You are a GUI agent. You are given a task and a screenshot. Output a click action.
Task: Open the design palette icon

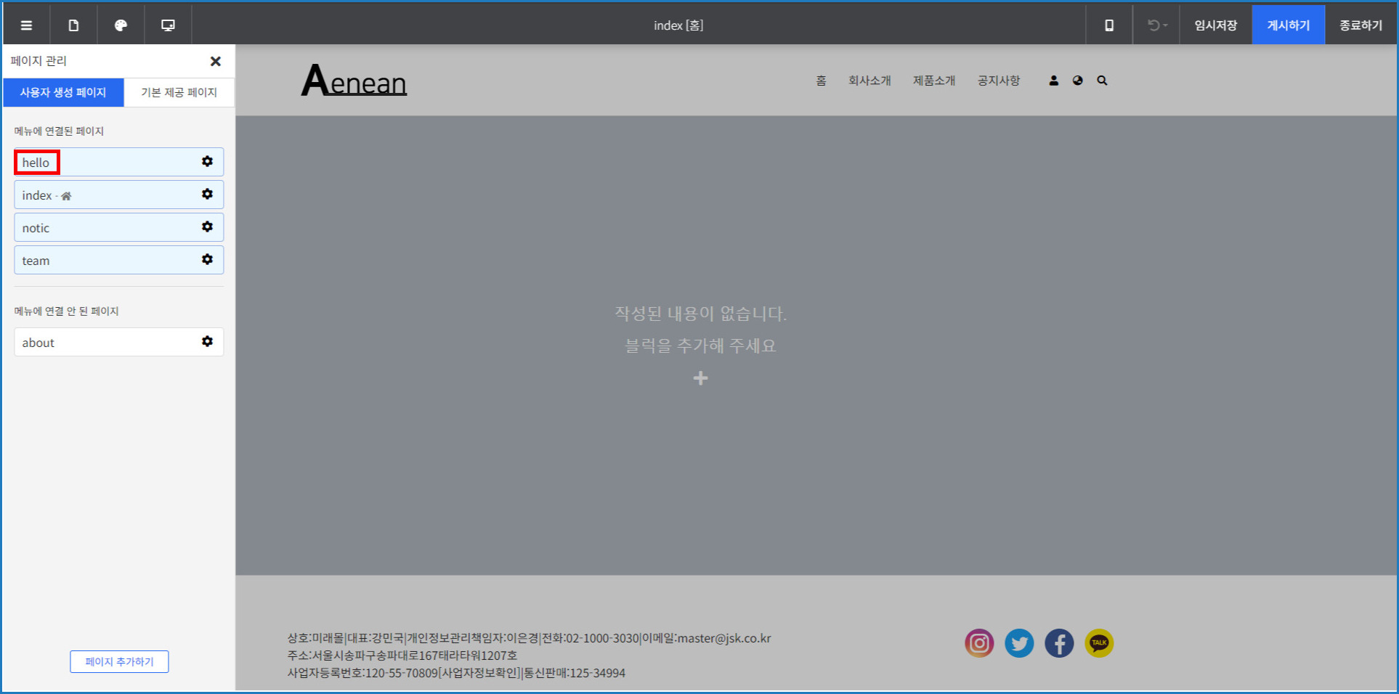(x=121, y=25)
